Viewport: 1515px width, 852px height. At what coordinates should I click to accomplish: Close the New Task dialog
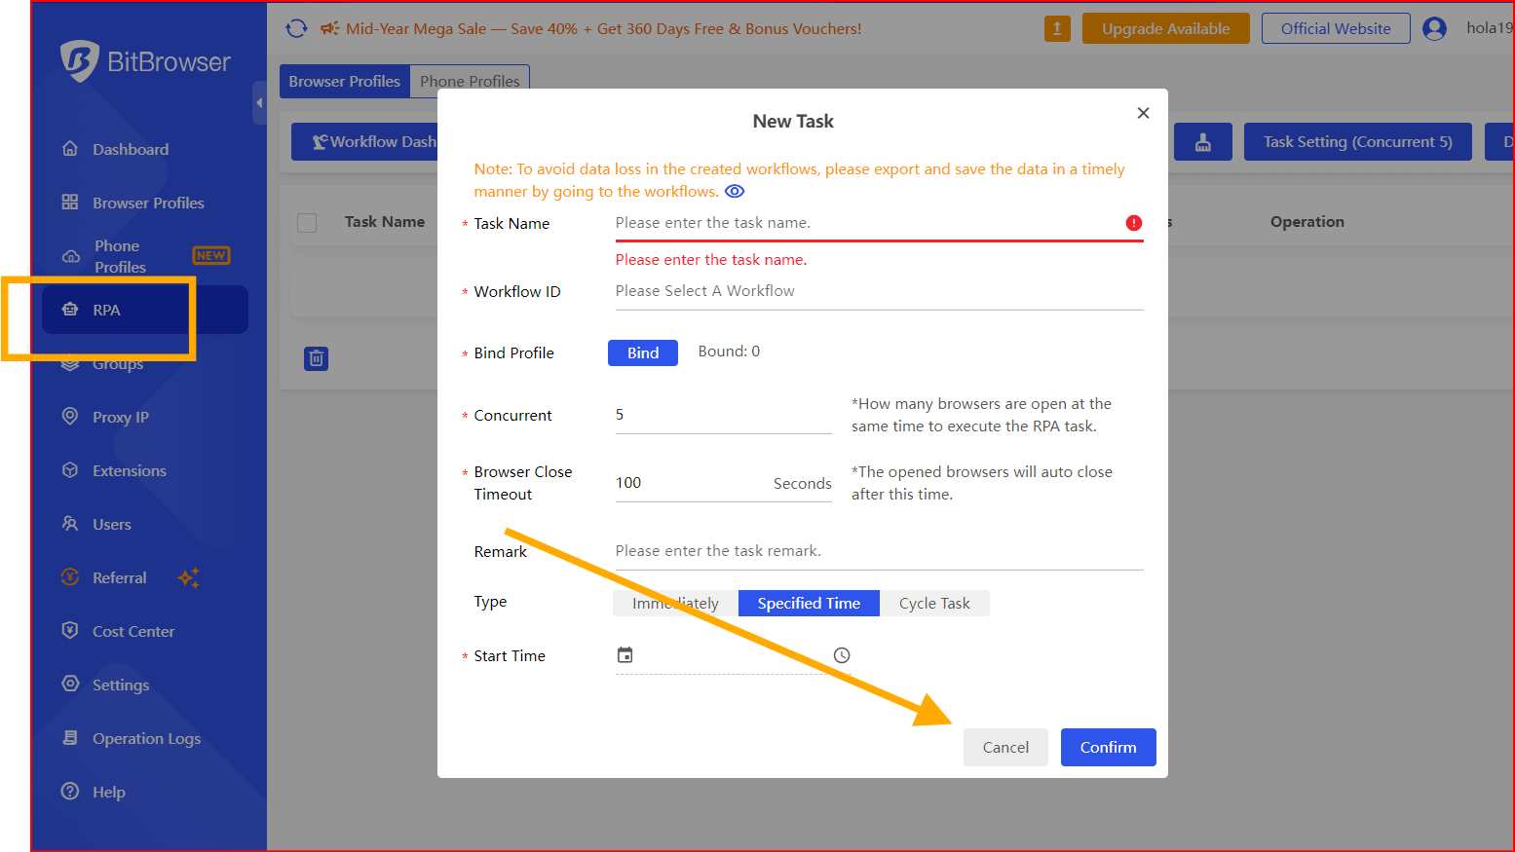(1144, 113)
